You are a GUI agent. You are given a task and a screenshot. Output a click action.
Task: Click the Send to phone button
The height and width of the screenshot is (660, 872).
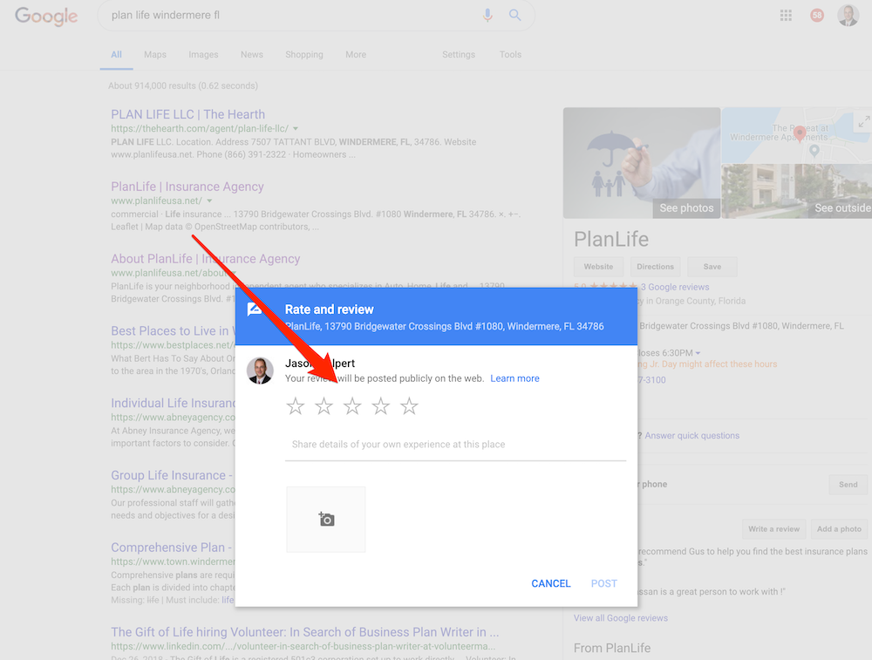[x=848, y=484]
